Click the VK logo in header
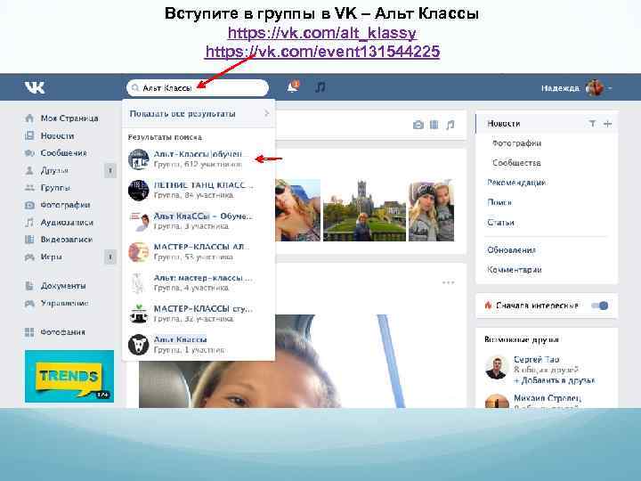Screen dimensions: 641x481 (35, 87)
